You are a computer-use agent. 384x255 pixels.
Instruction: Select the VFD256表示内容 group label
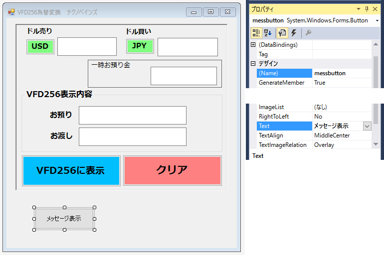pos(59,94)
